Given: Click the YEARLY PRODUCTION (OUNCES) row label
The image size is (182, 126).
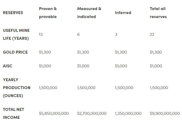Looking at the screenshot, I should coord(17,88).
